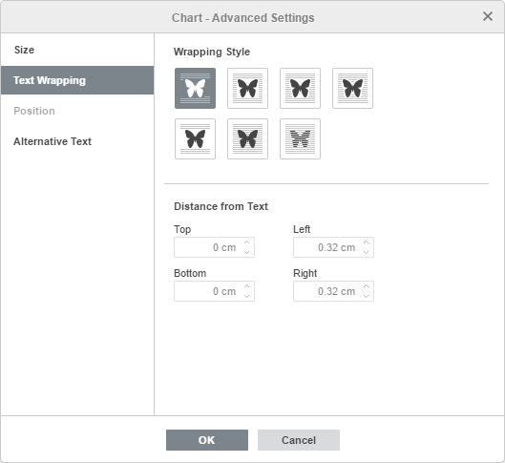Select the Inline wrapping style icon
Screen dimensions: 505x463
(x=195, y=88)
